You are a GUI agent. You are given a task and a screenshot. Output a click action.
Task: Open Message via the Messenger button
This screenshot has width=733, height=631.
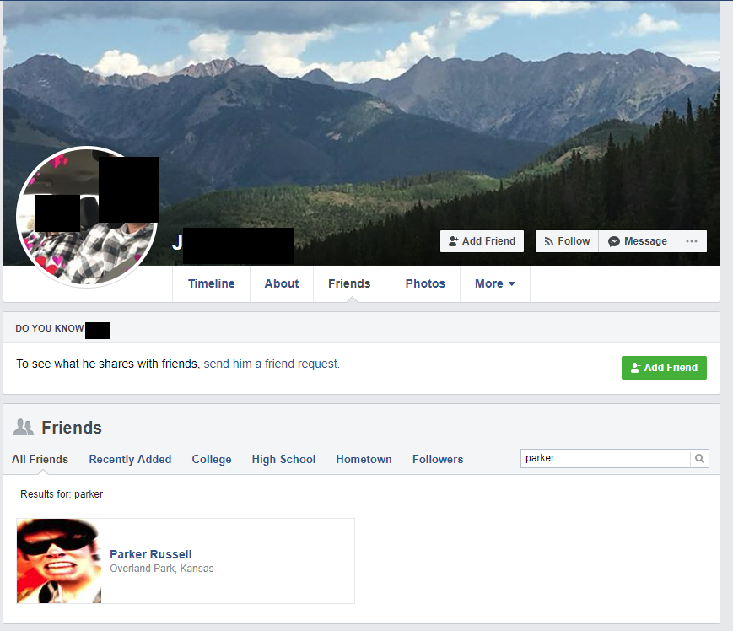[637, 241]
